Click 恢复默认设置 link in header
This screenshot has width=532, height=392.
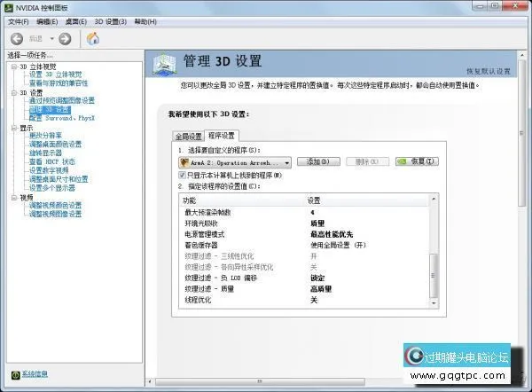click(489, 71)
